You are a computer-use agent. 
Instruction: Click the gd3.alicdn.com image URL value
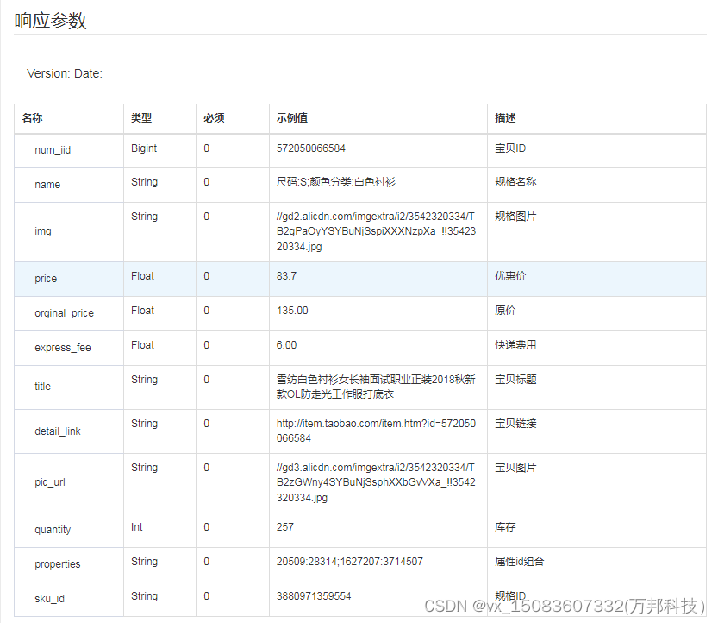click(376, 482)
